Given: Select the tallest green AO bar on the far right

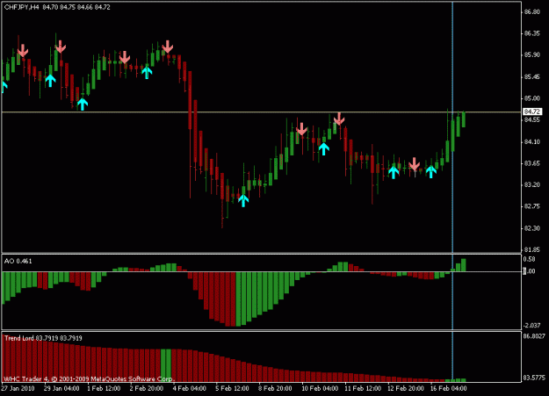Looking at the screenshot, I should tap(464, 265).
